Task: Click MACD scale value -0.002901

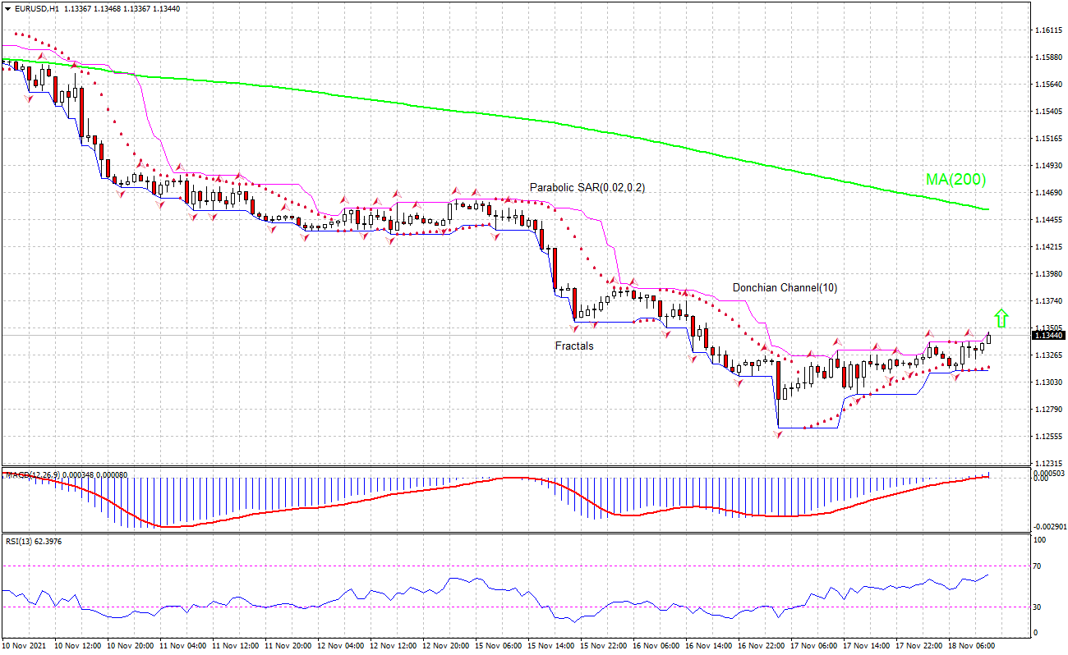Action: click(x=1049, y=527)
